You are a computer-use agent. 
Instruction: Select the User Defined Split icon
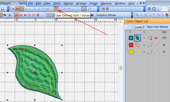[x=56, y=9]
